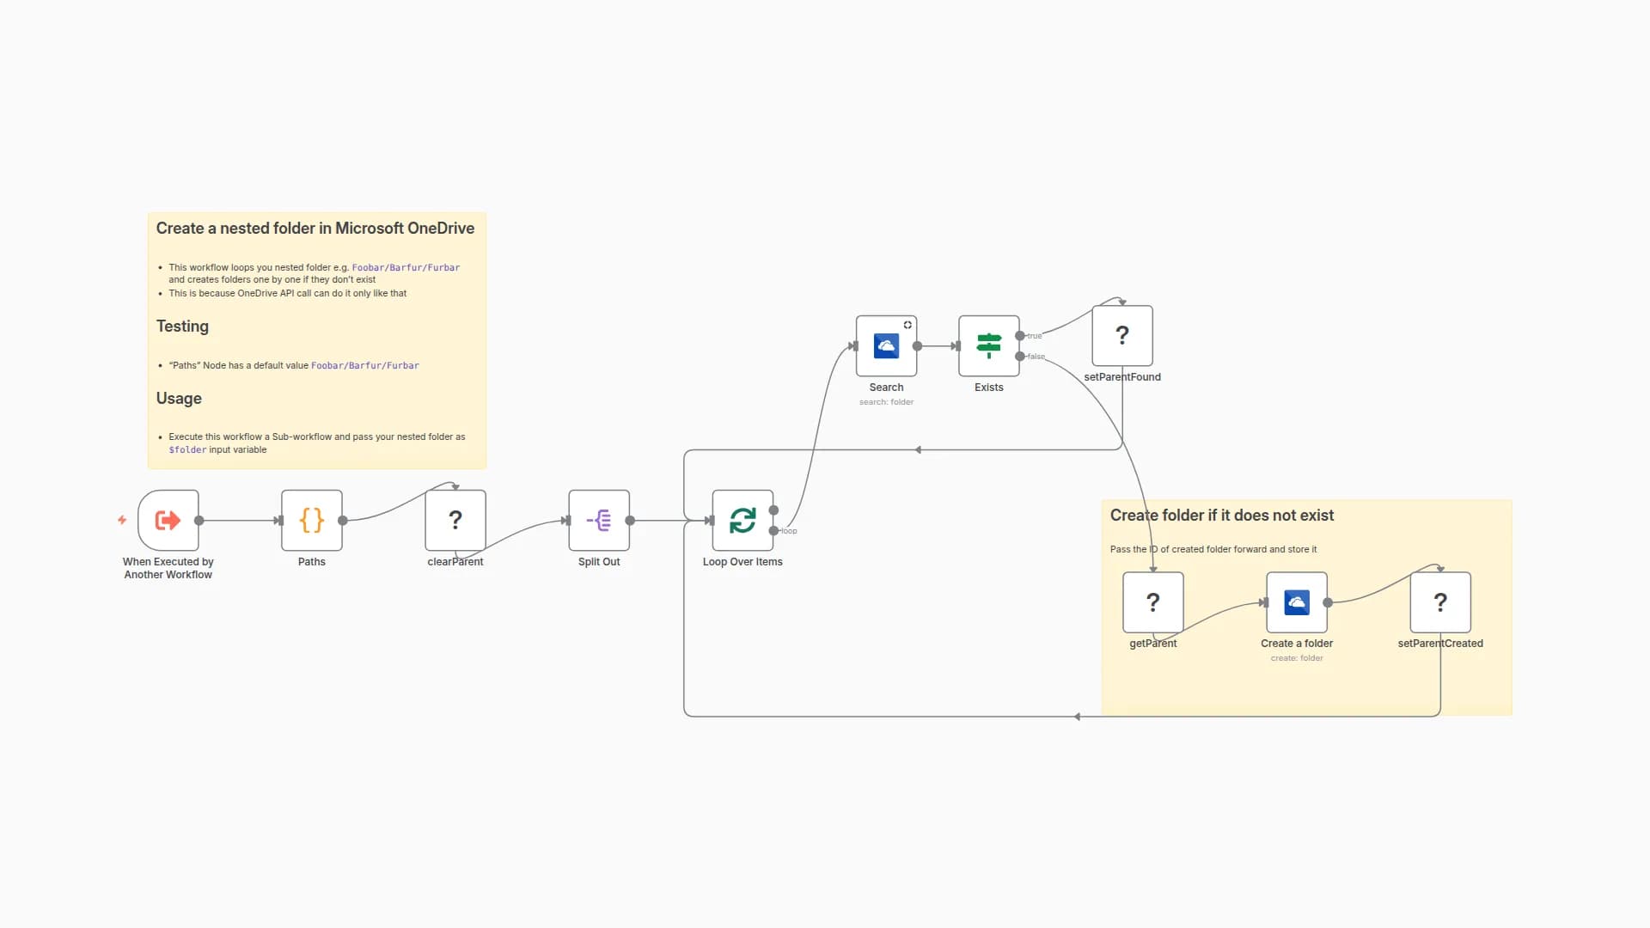Viewport: 1650px width, 928px height.
Task: Open the Create a folder OneDrive node
Action: coord(1296,601)
